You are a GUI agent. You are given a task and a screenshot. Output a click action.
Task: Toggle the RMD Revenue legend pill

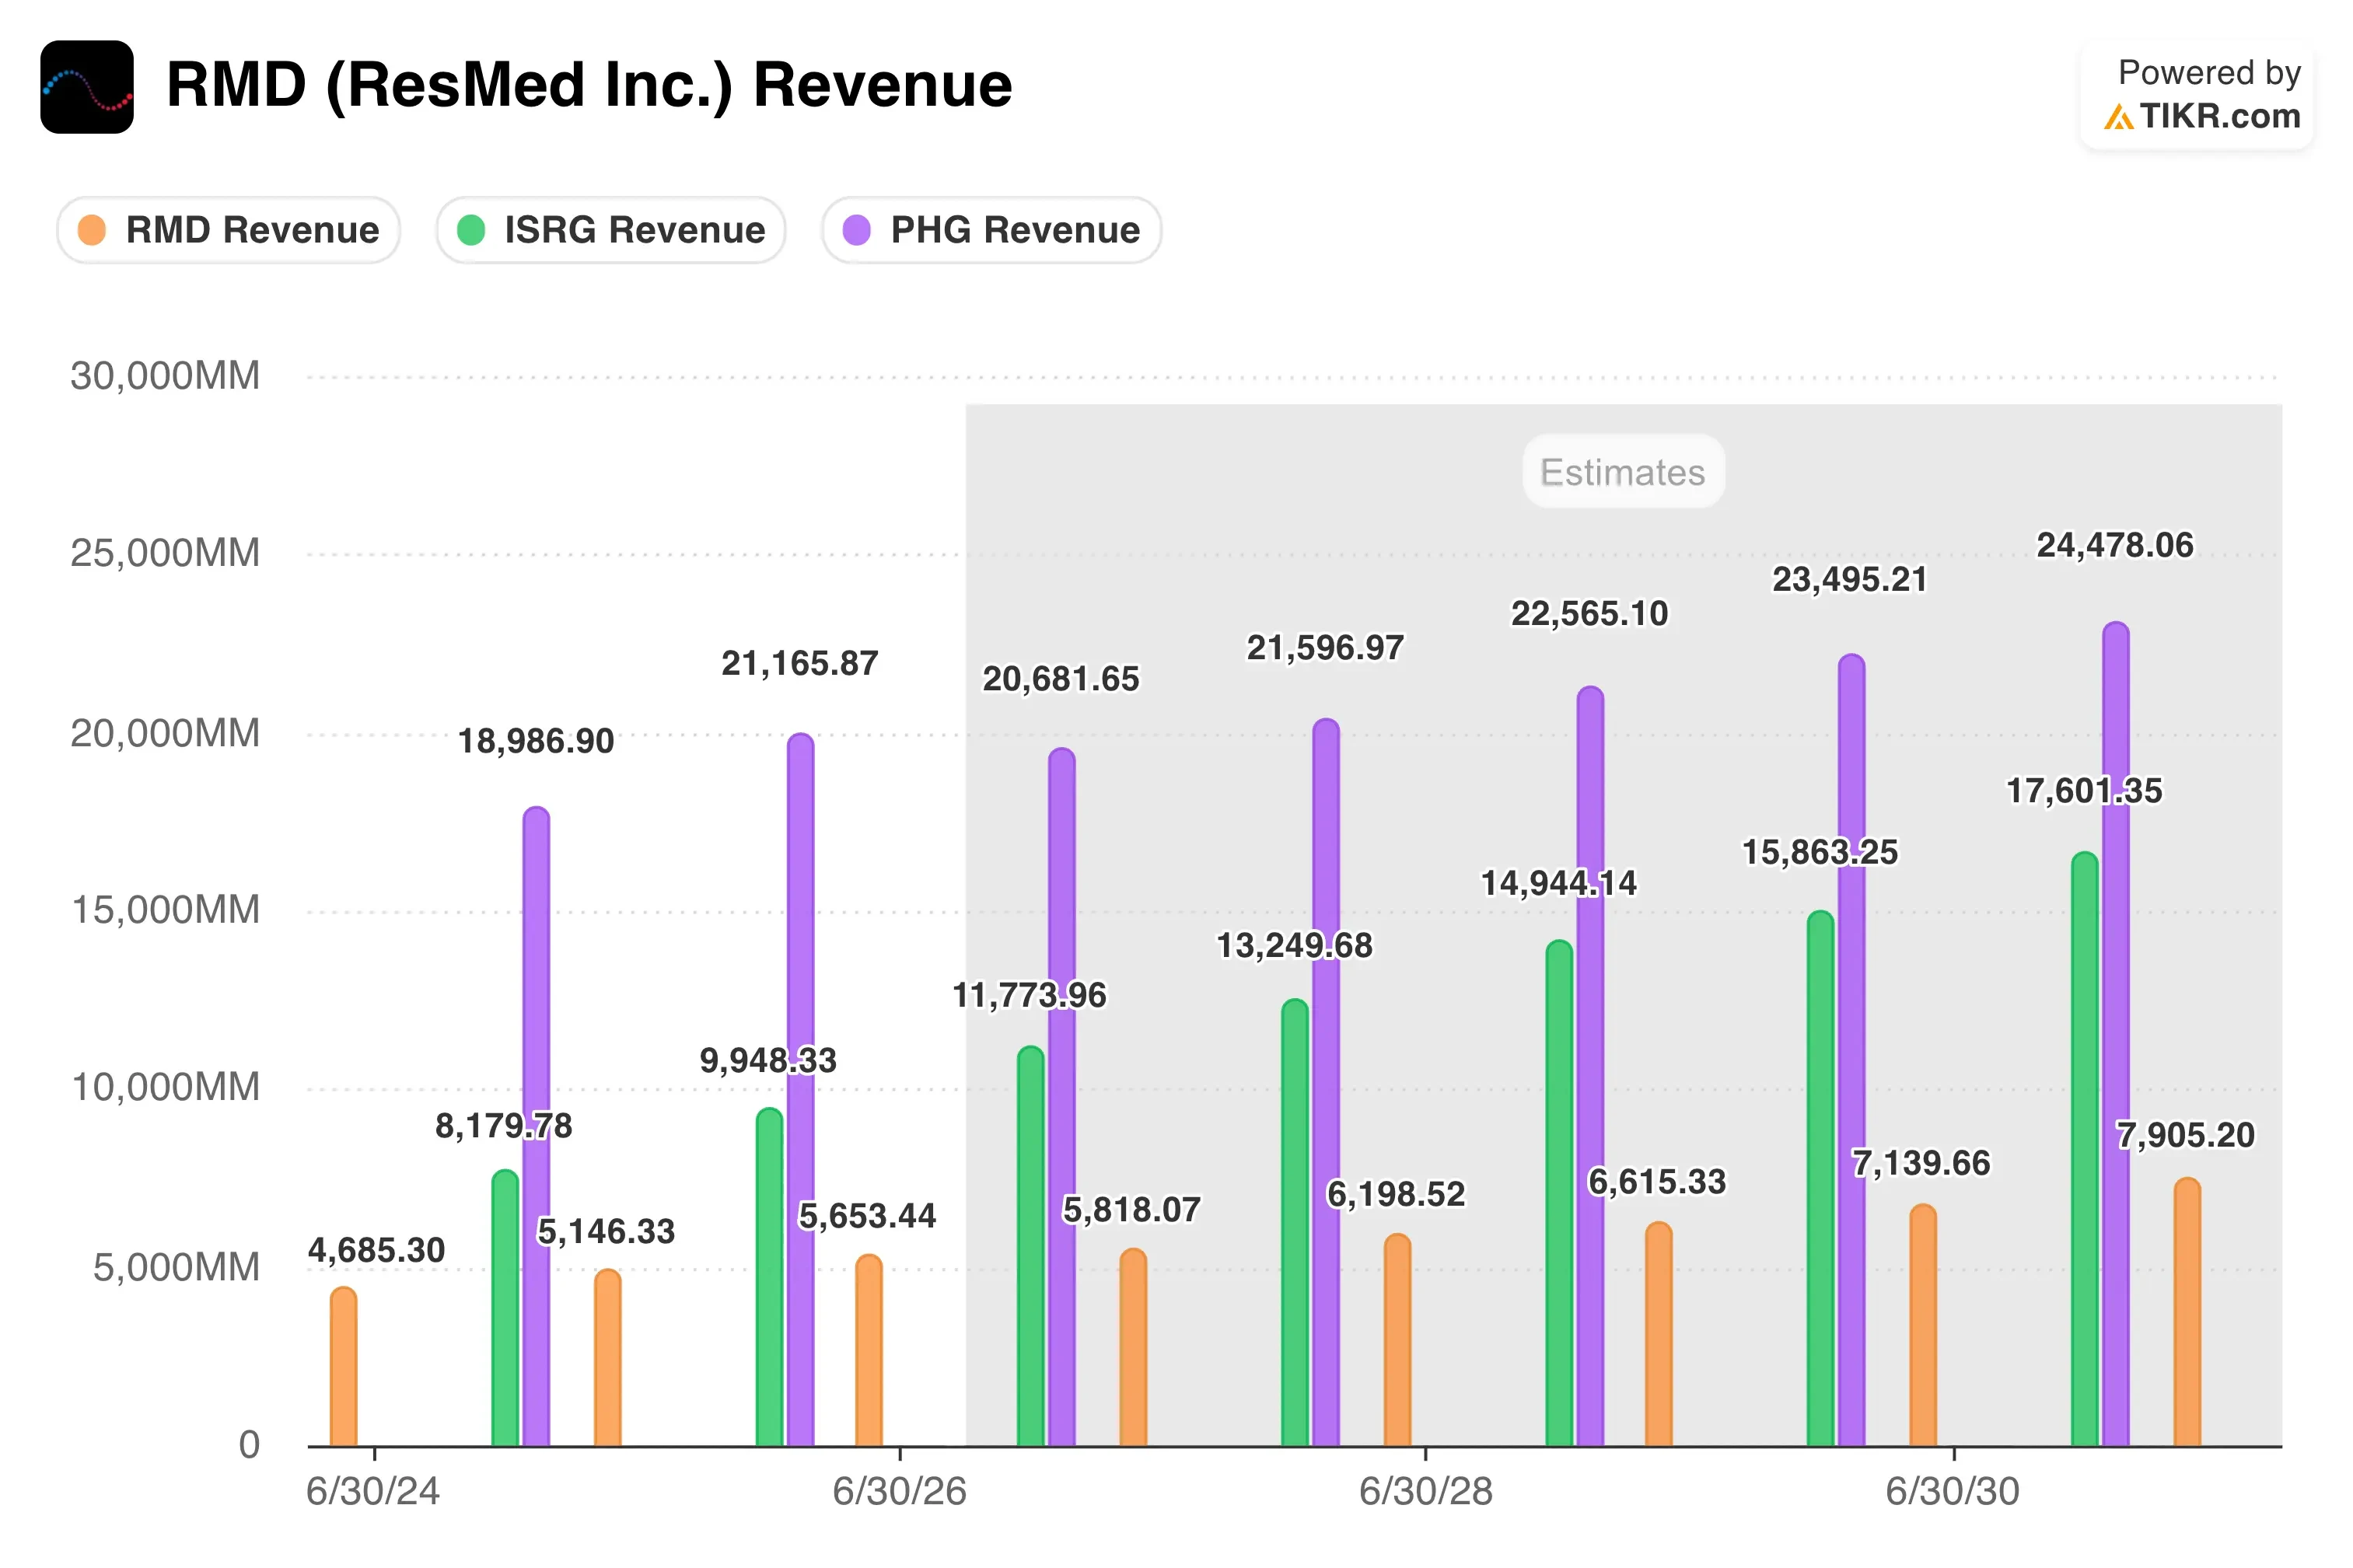click(x=229, y=230)
